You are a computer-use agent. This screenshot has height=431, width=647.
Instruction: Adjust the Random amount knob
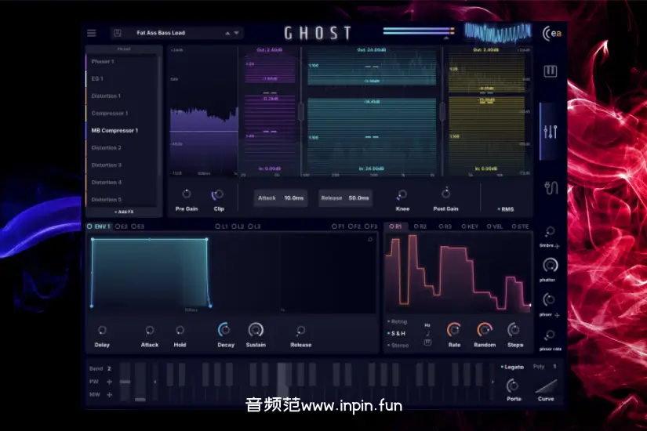pos(485,330)
